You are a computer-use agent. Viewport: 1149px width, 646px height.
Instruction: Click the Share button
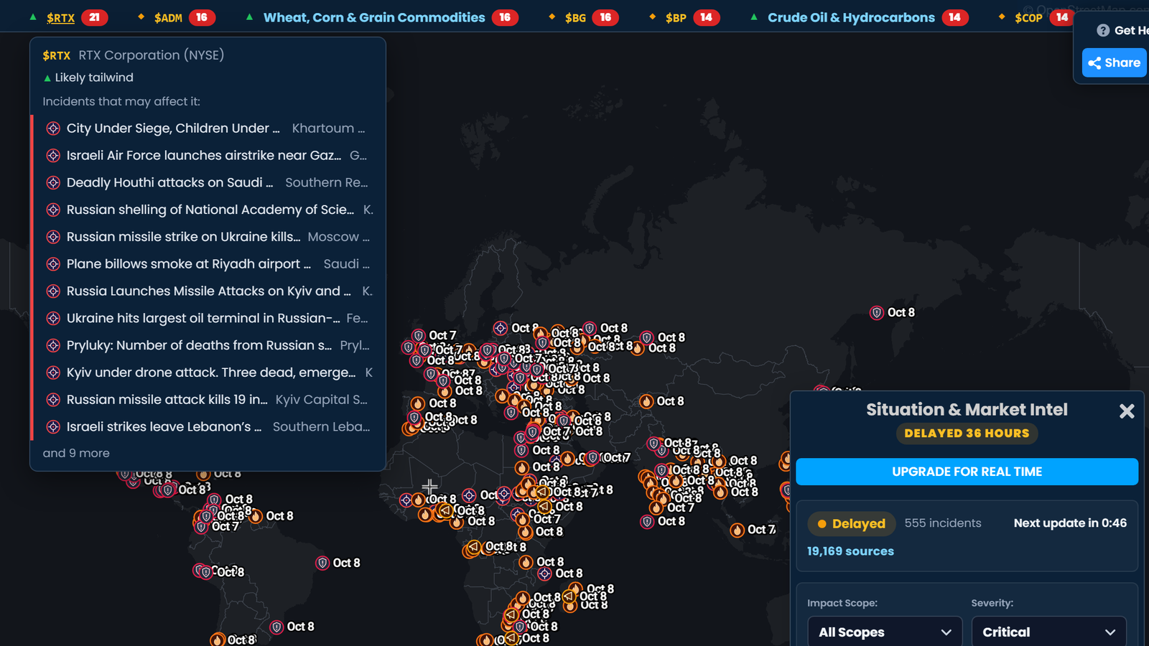click(x=1115, y=62)
